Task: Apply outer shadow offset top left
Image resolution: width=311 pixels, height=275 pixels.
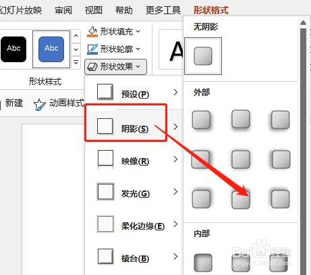Action: tap(280, 199)
